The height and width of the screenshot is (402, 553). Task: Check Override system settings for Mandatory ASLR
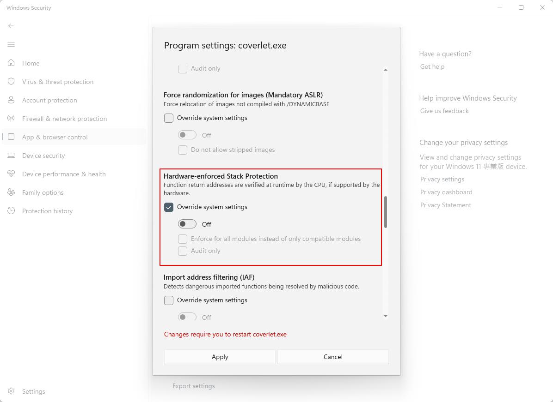coord(169,118)
